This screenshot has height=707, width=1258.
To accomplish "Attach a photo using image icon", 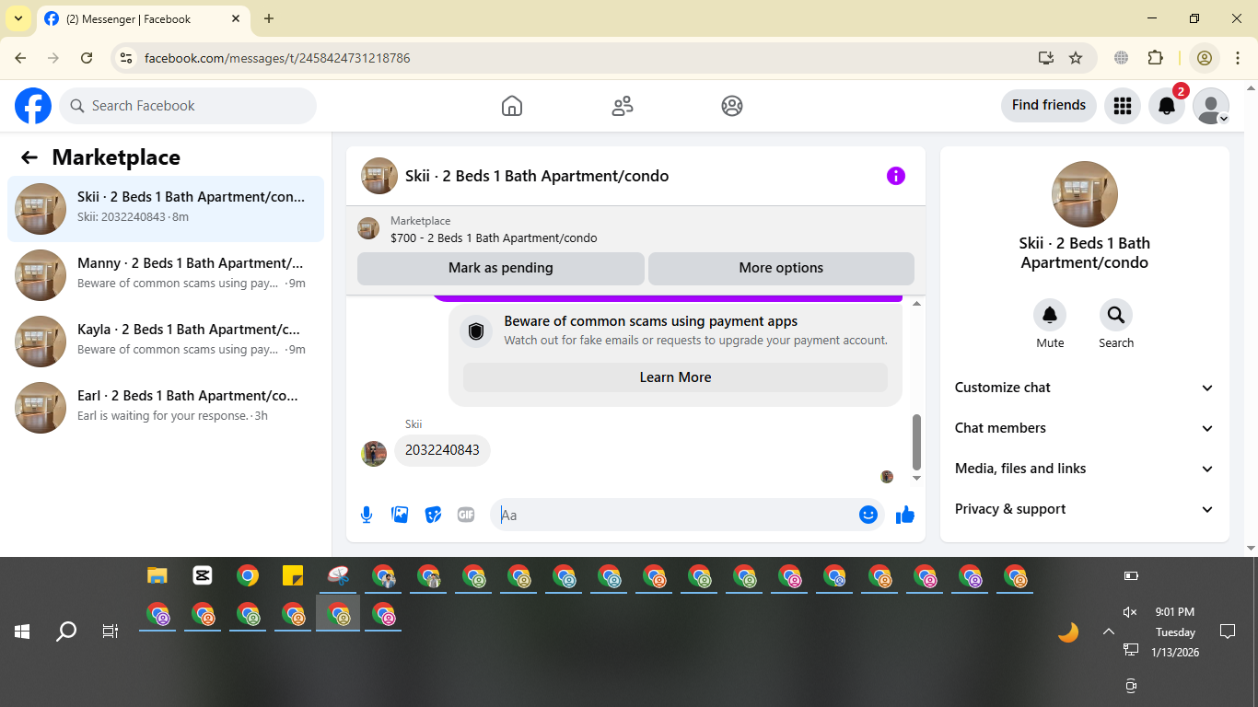I will coord(400,515).
